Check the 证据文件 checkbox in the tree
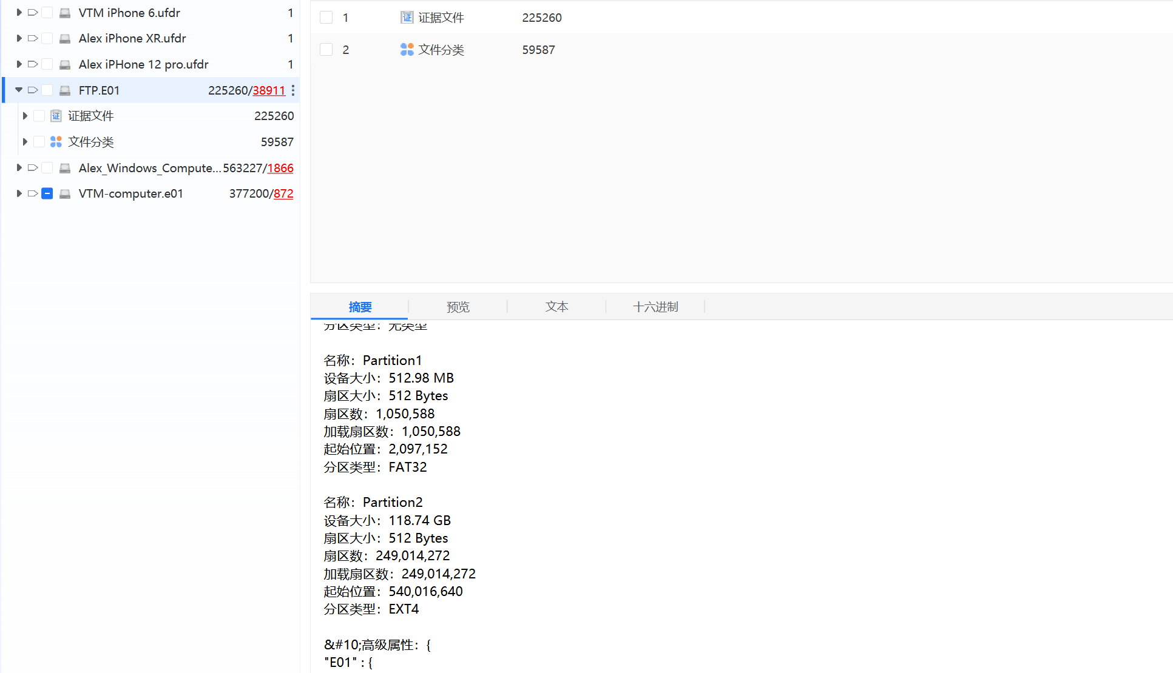 tap(39, 116)
